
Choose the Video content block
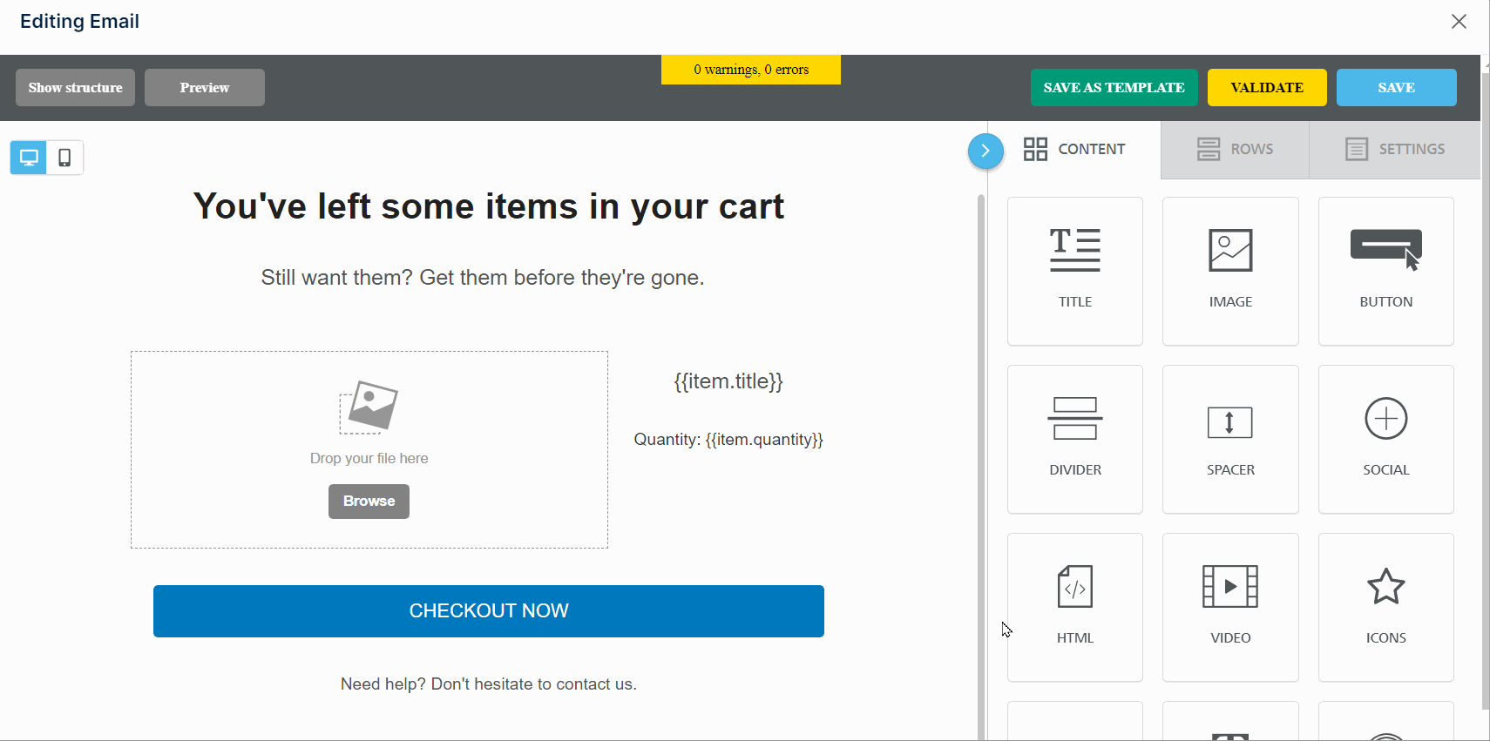(1229, 607)
